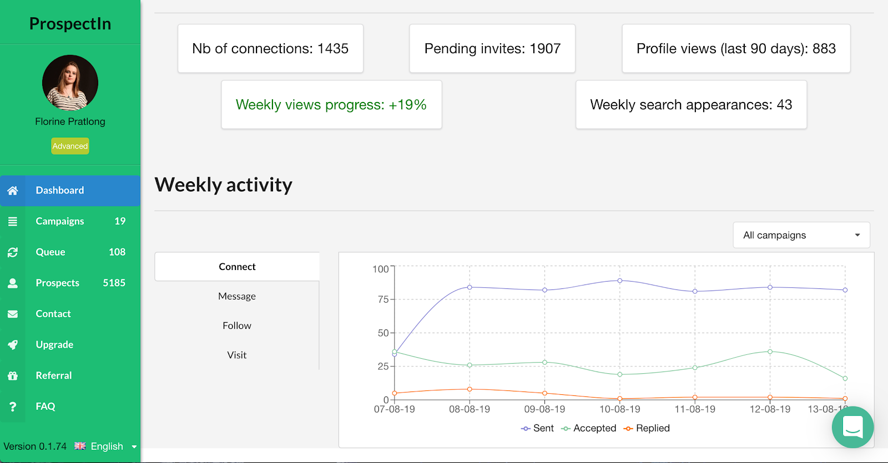Click the Prospects person icon

(13, 283)
